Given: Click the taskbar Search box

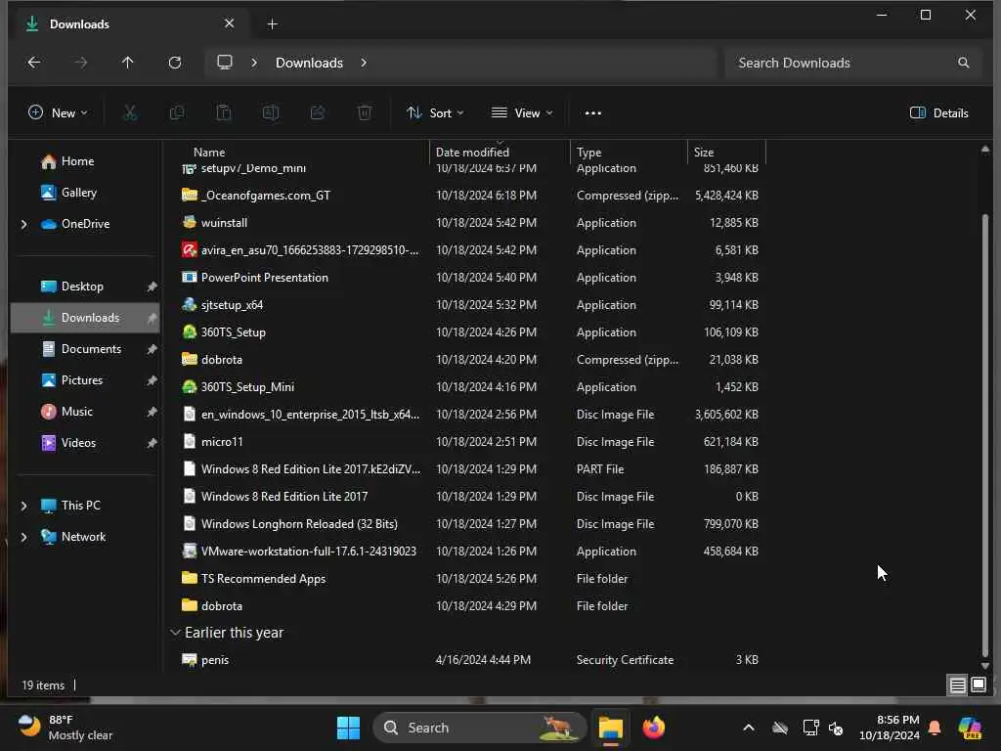Looking at the screenshot, I should pos(479,728).
